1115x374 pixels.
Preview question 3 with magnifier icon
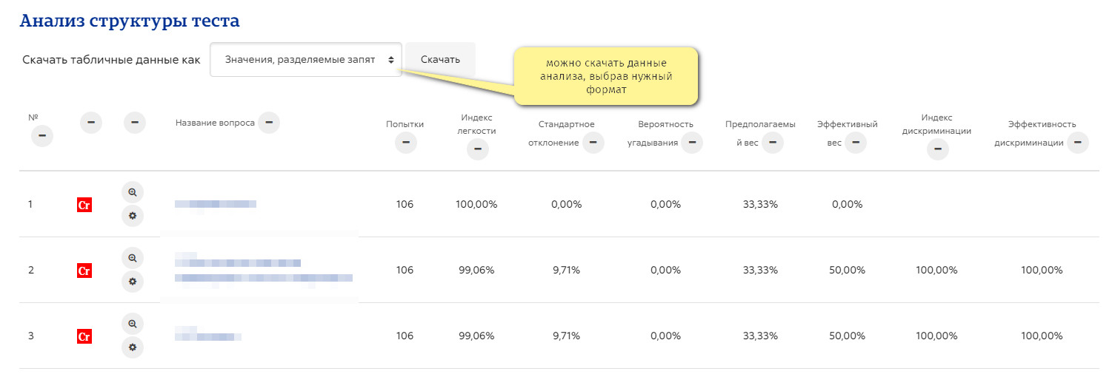(133, 324)
